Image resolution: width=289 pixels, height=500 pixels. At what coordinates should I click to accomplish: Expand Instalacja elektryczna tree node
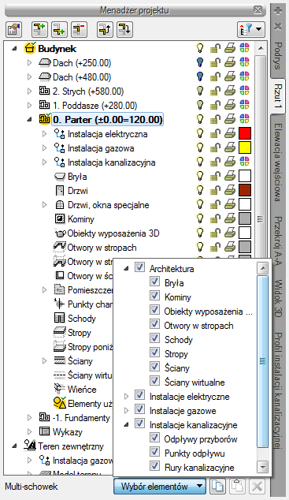[x=45, y=133]
